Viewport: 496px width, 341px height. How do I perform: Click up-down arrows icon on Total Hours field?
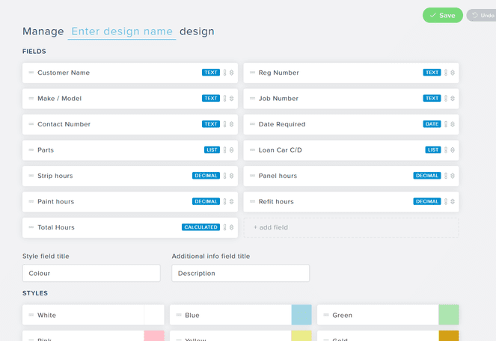coord(231,227)
